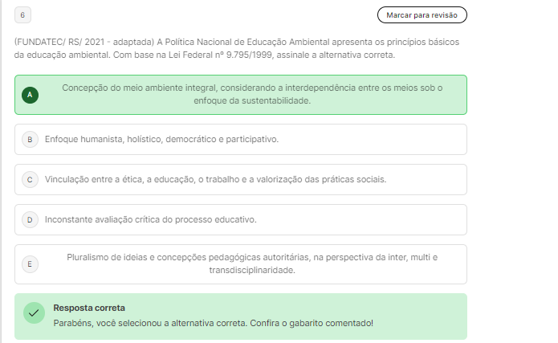The width and height of the screenshot is (558, 343).
Task: Click the letter C circle badge
Action: tap(30, 180)
